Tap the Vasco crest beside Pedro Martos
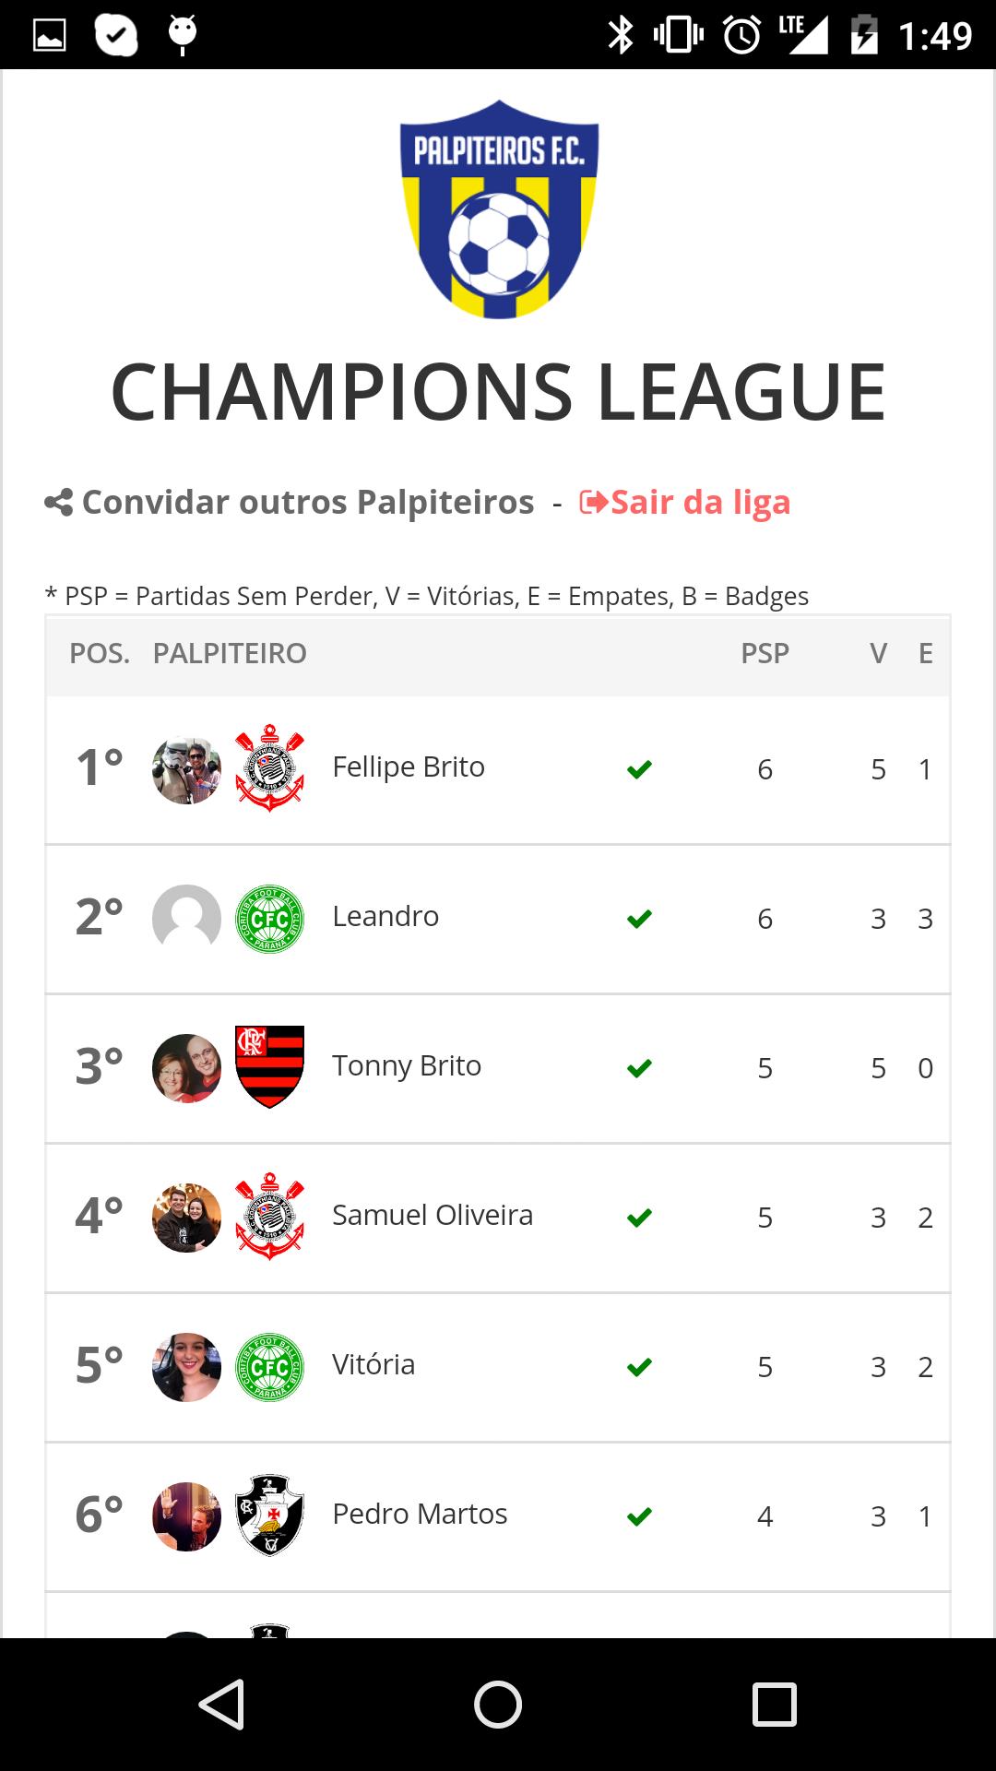 [269, 1515]
